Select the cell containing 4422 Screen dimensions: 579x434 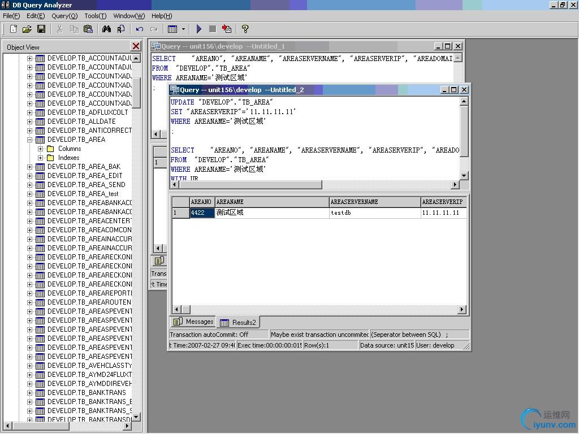[202, 212]
